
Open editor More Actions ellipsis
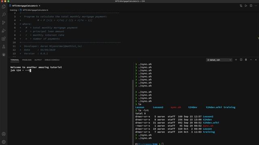256,6
